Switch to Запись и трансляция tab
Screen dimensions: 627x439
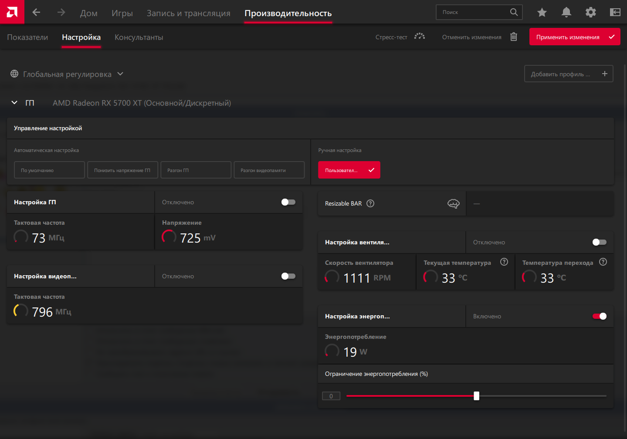click(189, 14)
